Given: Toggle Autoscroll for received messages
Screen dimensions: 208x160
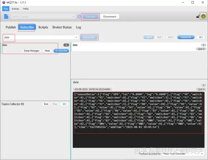Looking at the screenshot, I should click(x=186, y=37).
